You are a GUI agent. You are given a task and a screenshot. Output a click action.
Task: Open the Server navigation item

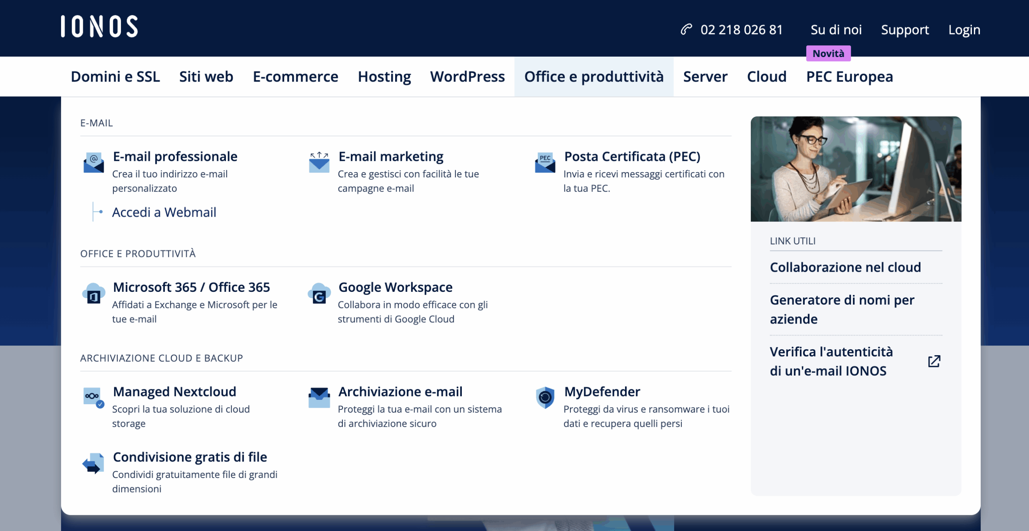click(x=705, y=77)
